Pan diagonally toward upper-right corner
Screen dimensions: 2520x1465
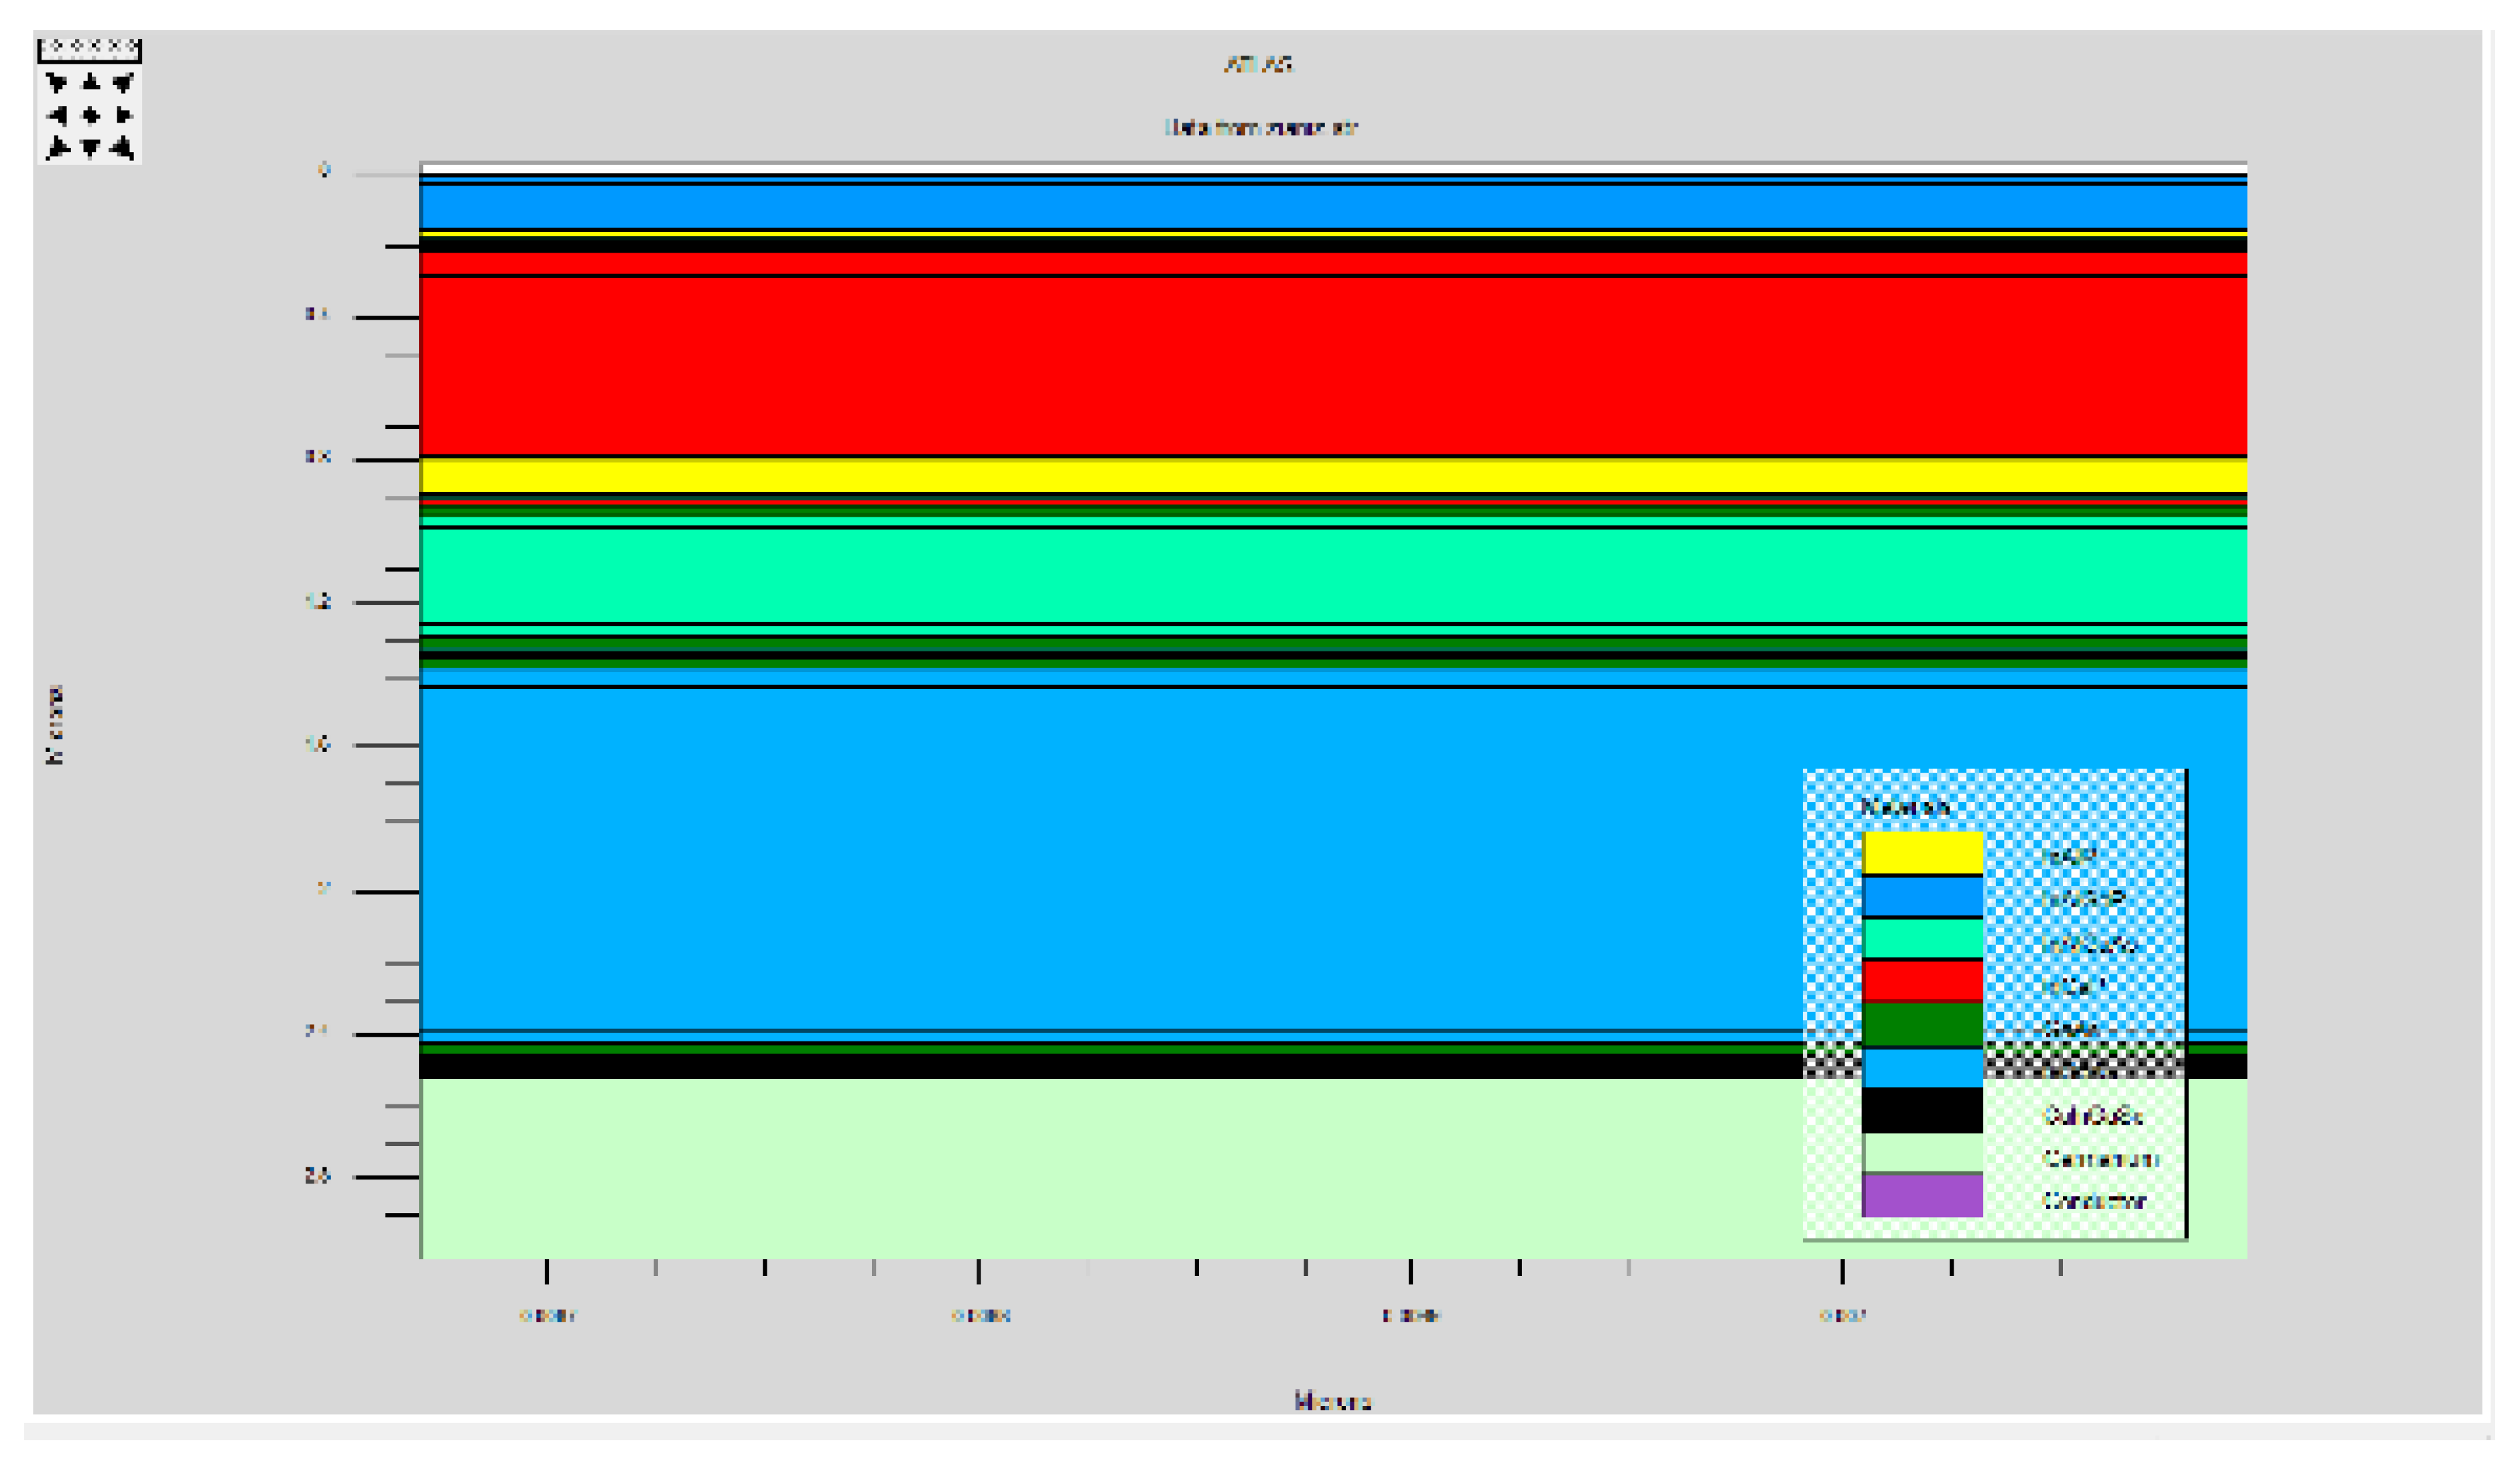[x=123, y=83]
